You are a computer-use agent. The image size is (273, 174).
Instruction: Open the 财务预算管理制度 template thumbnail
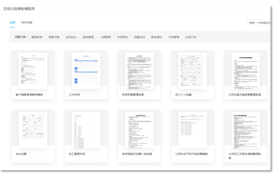point(139,71)
